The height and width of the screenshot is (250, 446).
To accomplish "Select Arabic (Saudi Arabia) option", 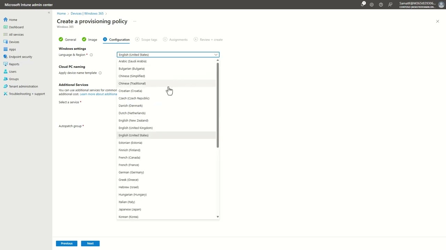I will 167,61.
